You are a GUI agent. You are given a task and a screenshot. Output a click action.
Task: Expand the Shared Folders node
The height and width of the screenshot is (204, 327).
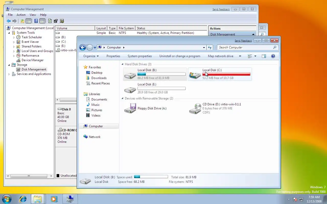(14, 47)
